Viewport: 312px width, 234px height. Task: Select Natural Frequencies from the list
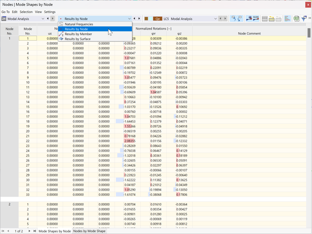point(95,24)
